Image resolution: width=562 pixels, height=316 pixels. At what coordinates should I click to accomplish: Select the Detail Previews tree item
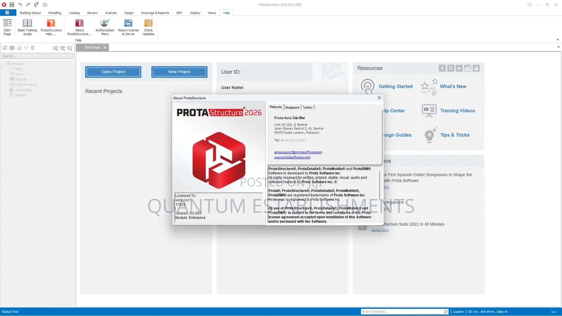pos(26,85)
